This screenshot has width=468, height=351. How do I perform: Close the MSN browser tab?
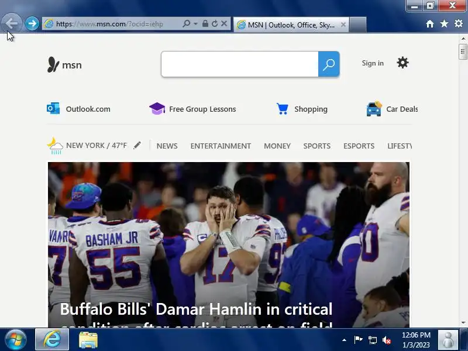pos(343,25)
